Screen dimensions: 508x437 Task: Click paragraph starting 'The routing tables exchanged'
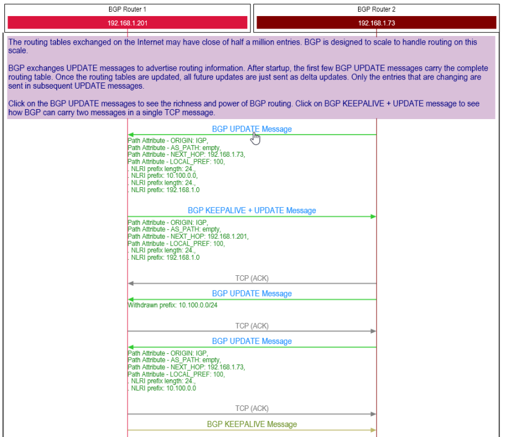click(243, 46)
